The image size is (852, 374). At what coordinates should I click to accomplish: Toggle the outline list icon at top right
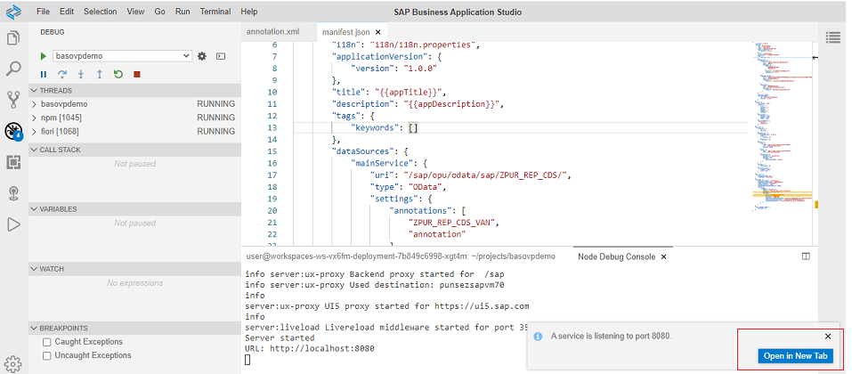click(832, 37)
